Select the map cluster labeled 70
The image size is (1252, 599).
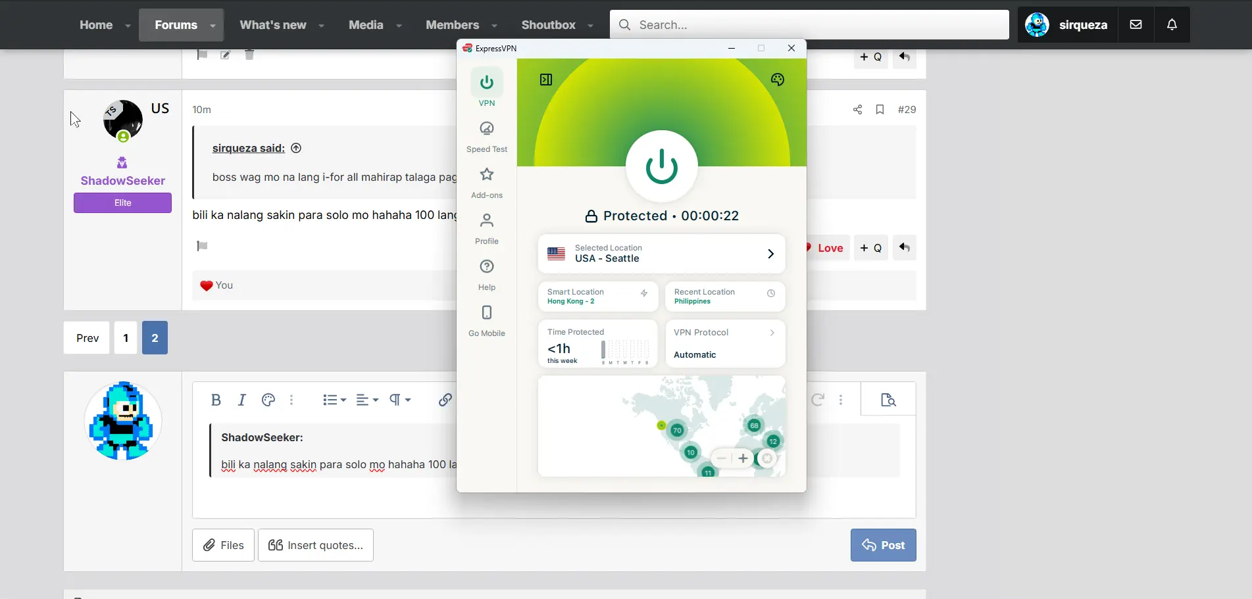pyautogui.click(x=677, y=431)
